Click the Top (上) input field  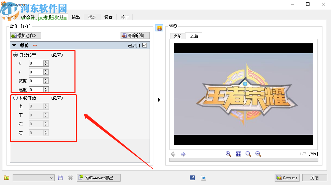point(36,106)
